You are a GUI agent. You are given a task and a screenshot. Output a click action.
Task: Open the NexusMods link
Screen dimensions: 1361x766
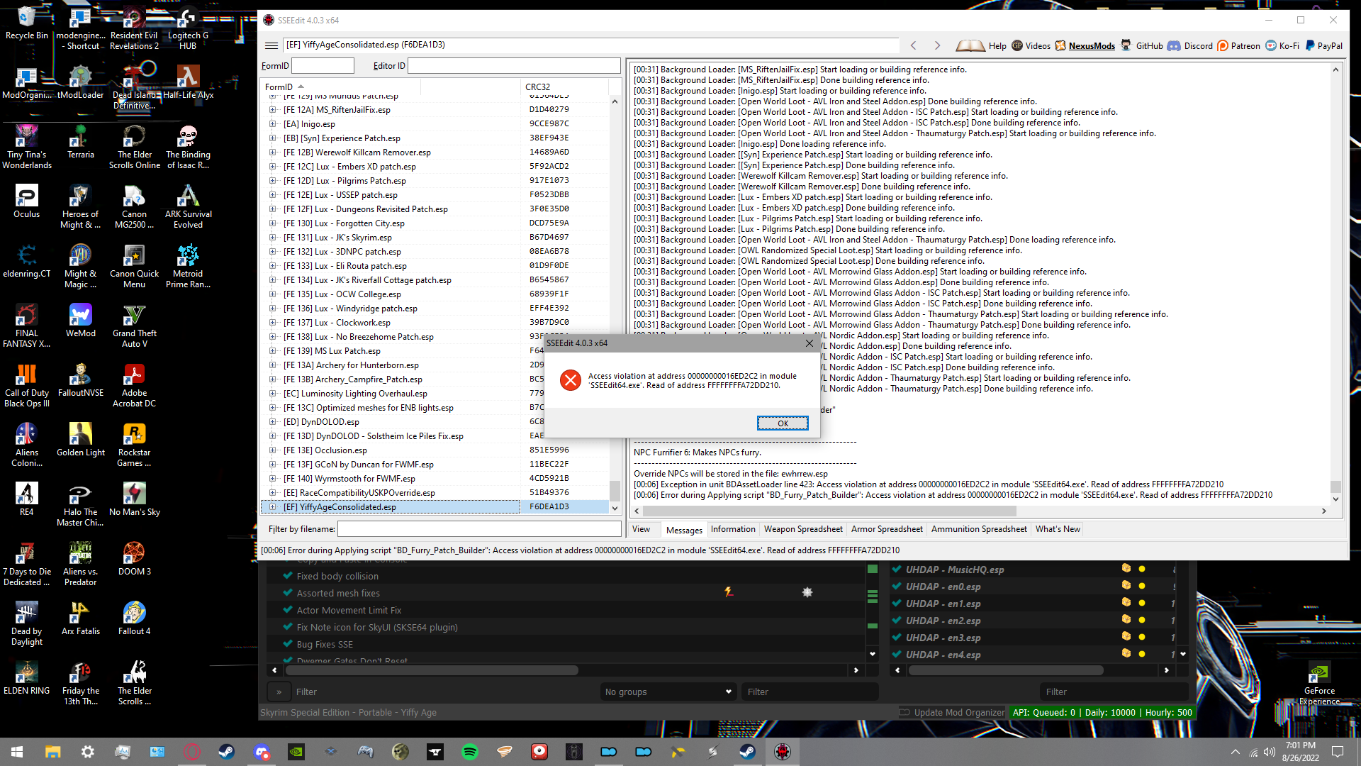[1085, 46]
